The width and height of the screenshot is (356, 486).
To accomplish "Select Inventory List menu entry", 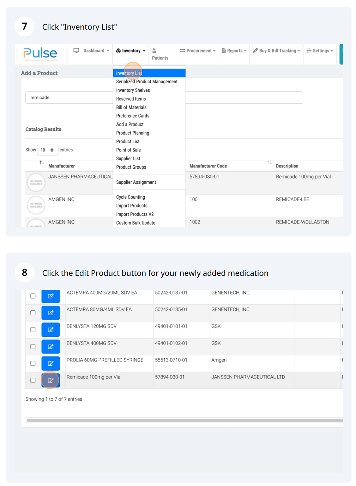I will coord(149,73).
